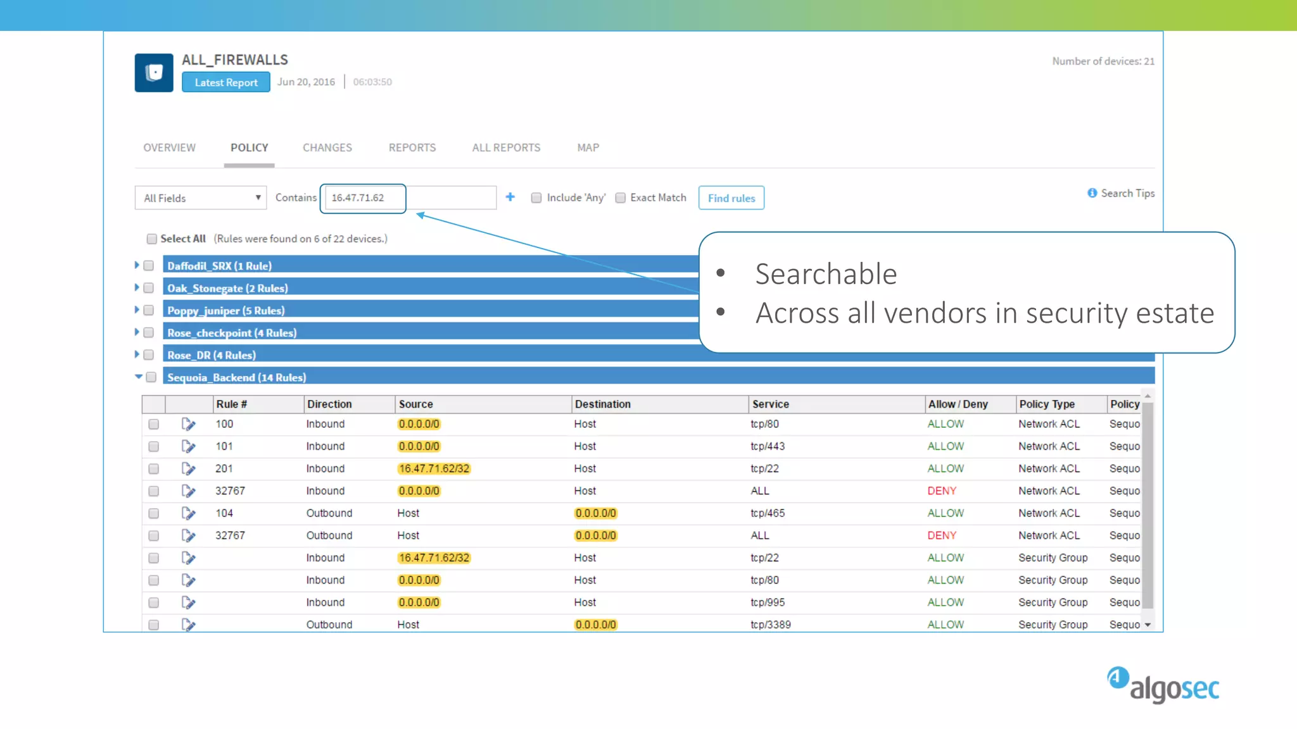Click the tcp/3389 service cell
Viewport: 1297px width, 729px height.
point(771,625)
